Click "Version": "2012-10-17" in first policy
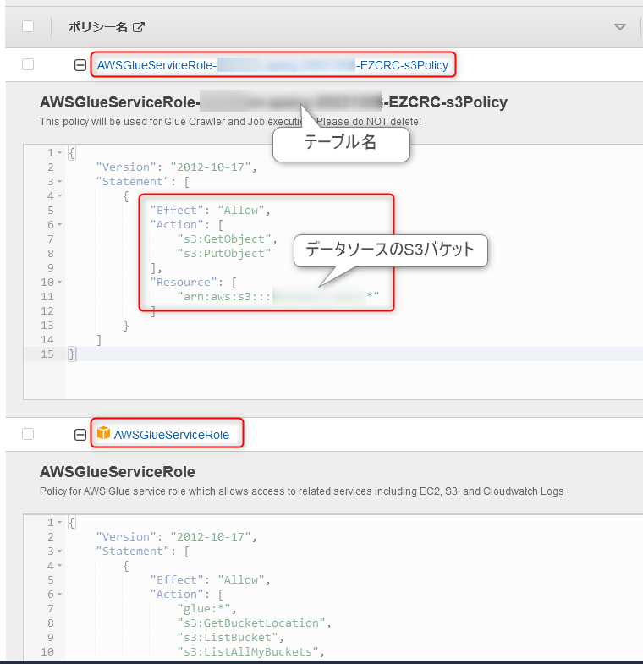Screen dimensions: 643x664 176,167
